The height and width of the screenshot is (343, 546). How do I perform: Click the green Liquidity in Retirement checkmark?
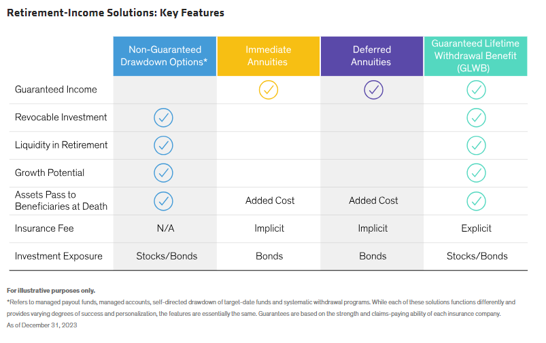tap(476, 145)
